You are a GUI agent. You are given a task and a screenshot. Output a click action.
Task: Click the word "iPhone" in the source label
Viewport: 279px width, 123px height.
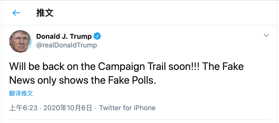tap(144, 108)
